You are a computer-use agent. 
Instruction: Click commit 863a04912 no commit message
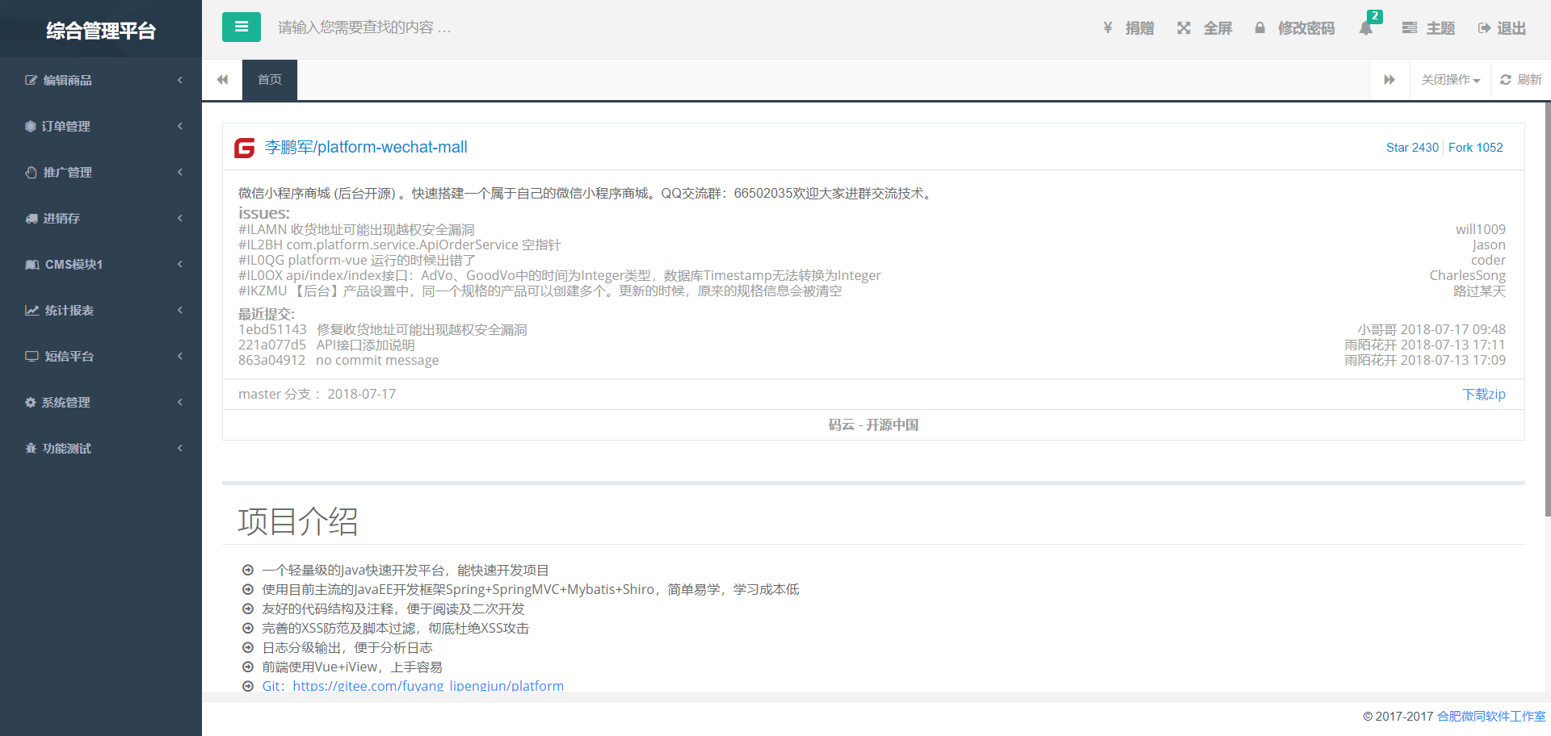(x=338, y=361)
